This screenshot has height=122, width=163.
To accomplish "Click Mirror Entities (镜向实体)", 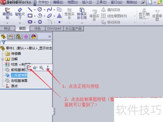I will coord(111,10).
